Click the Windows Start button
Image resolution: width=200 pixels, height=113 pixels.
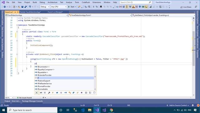click(x=3, y=110)
